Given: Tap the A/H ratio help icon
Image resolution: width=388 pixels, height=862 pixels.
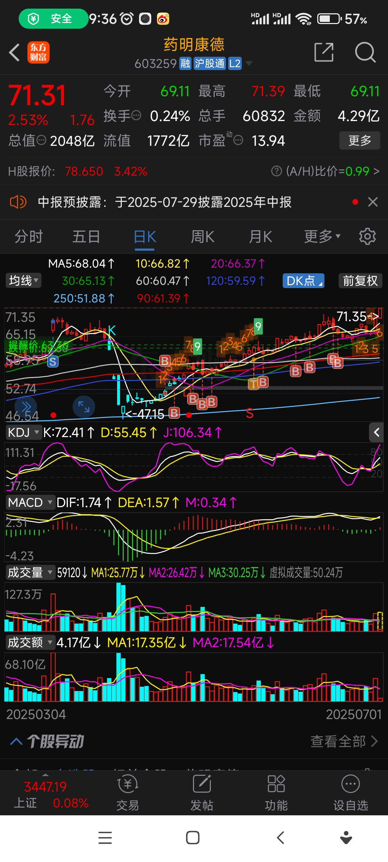Looking at the screenshot, I should point(276,171).
